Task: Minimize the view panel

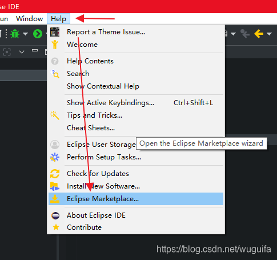Action: (x=35, y=50)
